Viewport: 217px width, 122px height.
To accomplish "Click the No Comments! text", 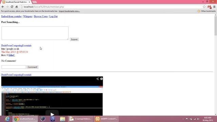I will [x=8, y=61].
